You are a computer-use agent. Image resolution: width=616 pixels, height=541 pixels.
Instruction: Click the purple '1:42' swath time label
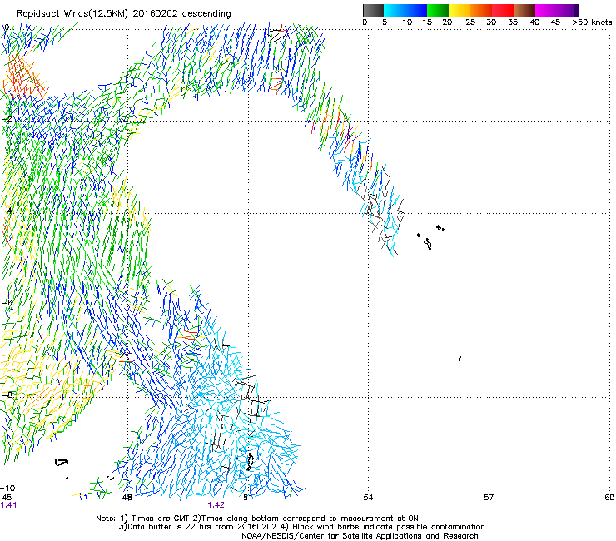[216, 505]
